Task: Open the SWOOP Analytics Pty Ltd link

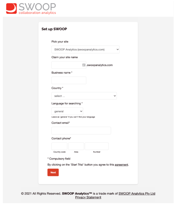Action: pyautogui.click(x=137, y=194)
